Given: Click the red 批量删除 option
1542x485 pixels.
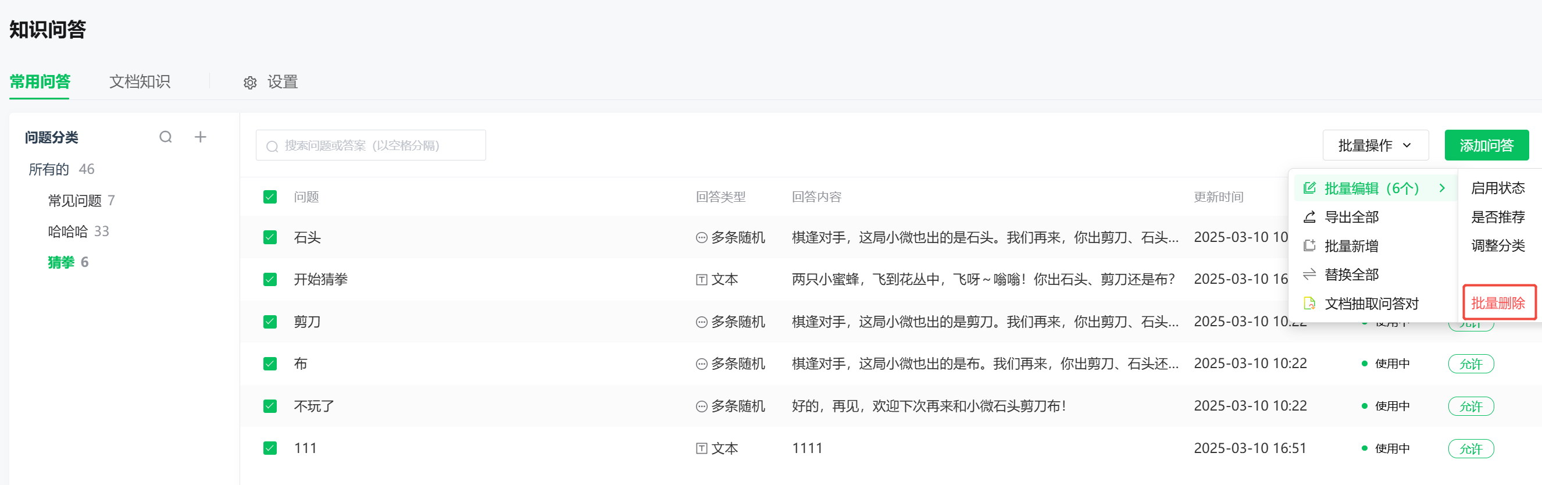Looking at the screenshot, I should 1498,303.
